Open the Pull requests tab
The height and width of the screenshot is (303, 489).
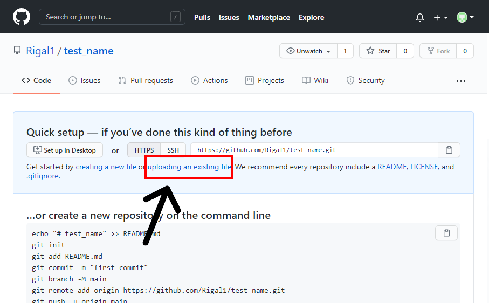pos(146,80)
